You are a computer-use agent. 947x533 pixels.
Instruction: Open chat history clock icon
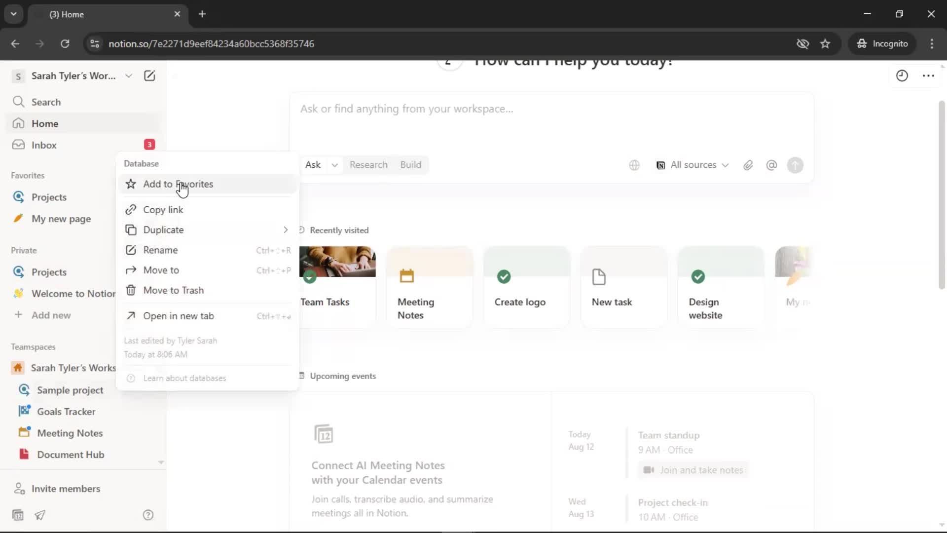pyautogui.click(x=902, y=76)
